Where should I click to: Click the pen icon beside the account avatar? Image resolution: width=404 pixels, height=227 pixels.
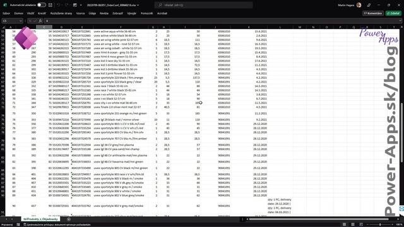(x=369, y=5)
